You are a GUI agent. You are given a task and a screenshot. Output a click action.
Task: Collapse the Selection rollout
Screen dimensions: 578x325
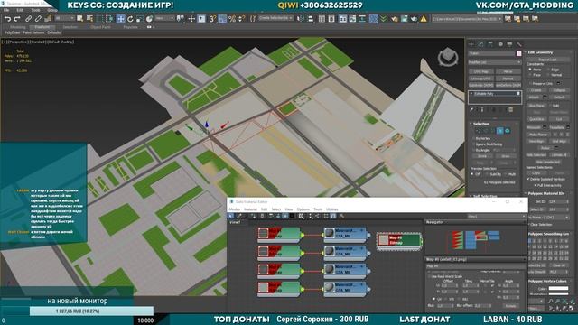coord(480,124)
